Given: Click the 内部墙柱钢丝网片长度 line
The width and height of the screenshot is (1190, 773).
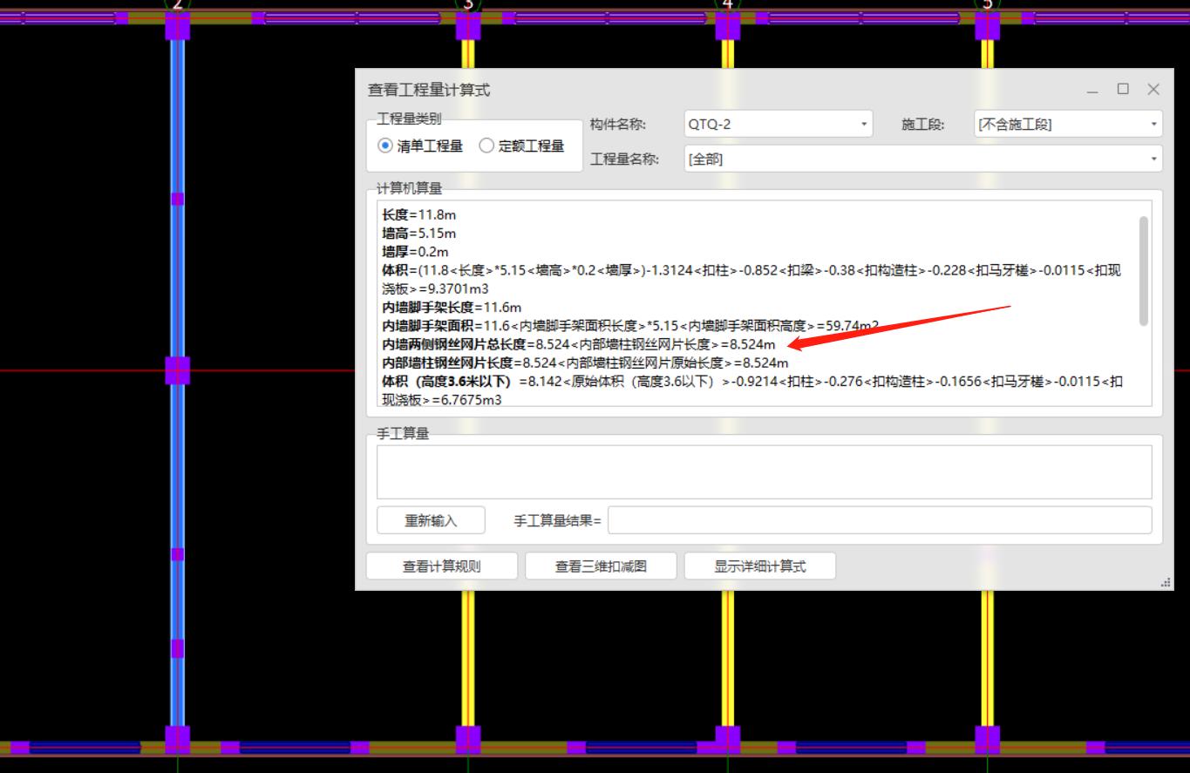Looking at the screenshot, I should [585, 363].
